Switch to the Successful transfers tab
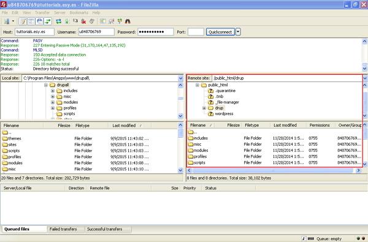This screenshot has height=242, width=368. pyautogui.click(x=105, y=229)
